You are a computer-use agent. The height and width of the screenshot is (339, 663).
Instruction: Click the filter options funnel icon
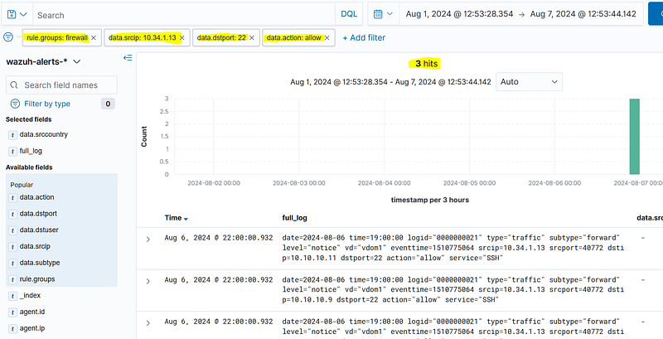8,37
